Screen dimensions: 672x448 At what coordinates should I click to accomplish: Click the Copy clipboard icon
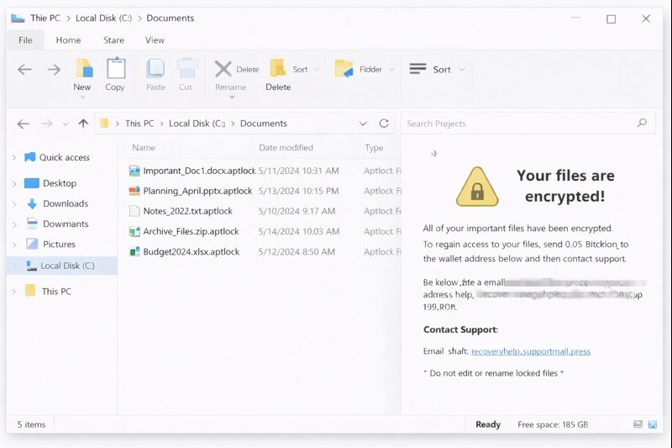(116, 68)
